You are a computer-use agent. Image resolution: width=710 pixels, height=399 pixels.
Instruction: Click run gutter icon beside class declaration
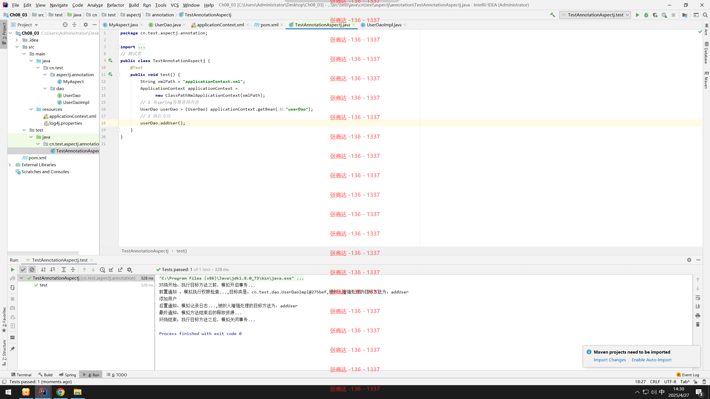tap(110, 60)
